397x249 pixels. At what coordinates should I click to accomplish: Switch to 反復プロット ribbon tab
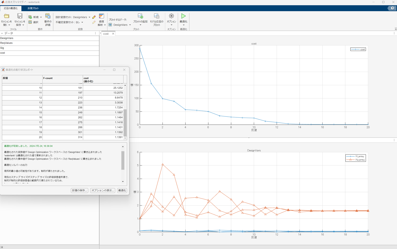point(33,8)
